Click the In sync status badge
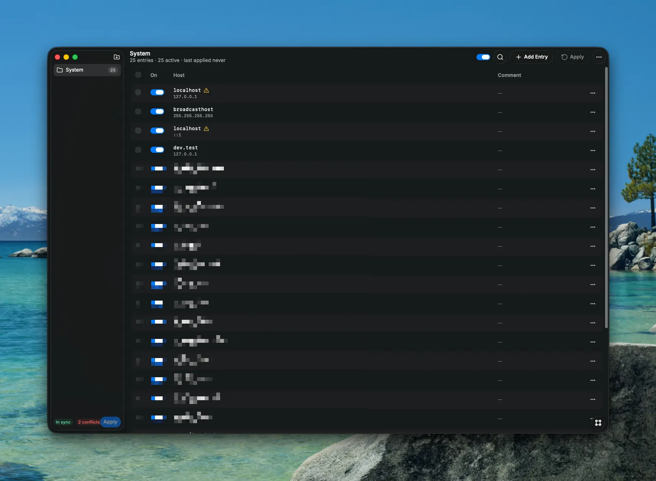Screen dimensions: 656x481 tap(63, 422)
